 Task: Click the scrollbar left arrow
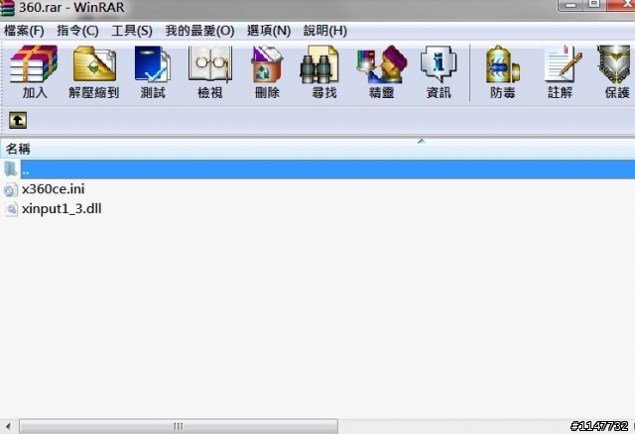pos(8,426)
